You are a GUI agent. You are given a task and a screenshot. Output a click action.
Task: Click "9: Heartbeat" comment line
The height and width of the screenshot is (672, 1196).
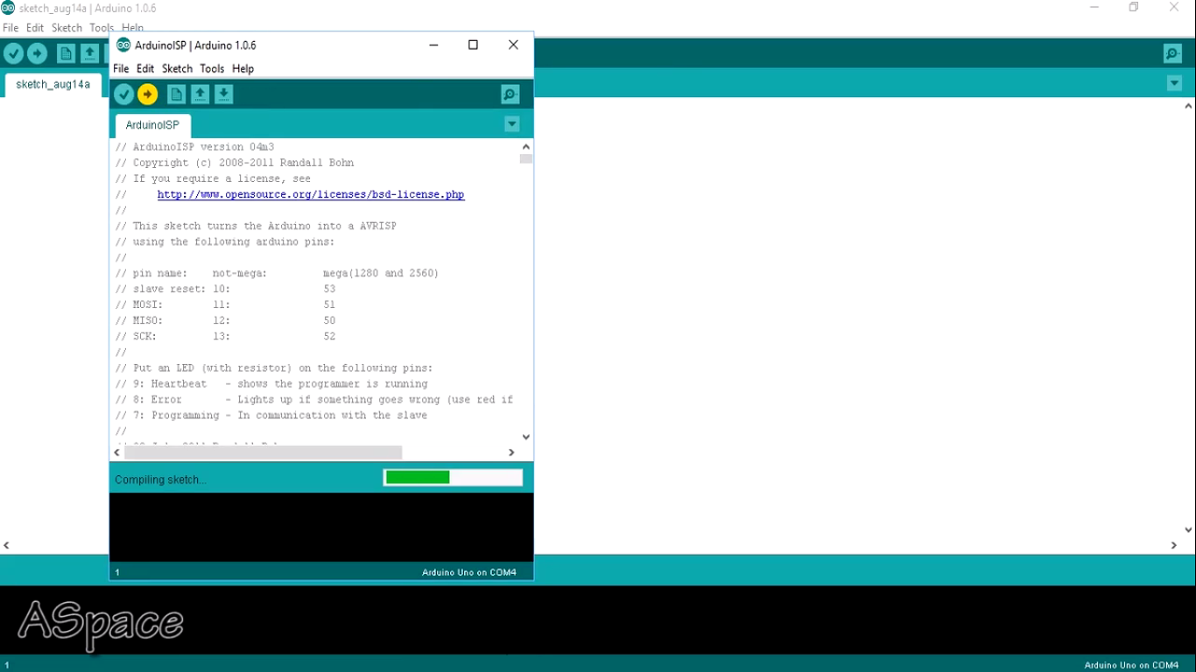[x=271, y=383]
